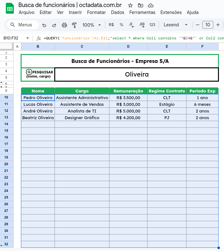Decrease decimal places
This screenshot has height=251, width=224.
[131, 25]
